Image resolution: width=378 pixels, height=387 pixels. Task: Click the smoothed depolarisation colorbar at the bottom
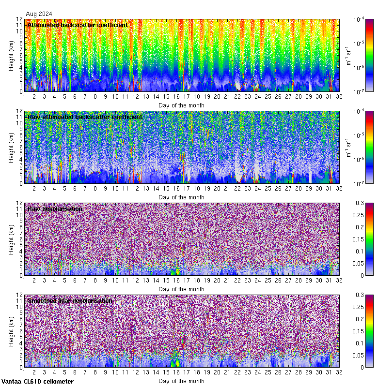(355, 331)
